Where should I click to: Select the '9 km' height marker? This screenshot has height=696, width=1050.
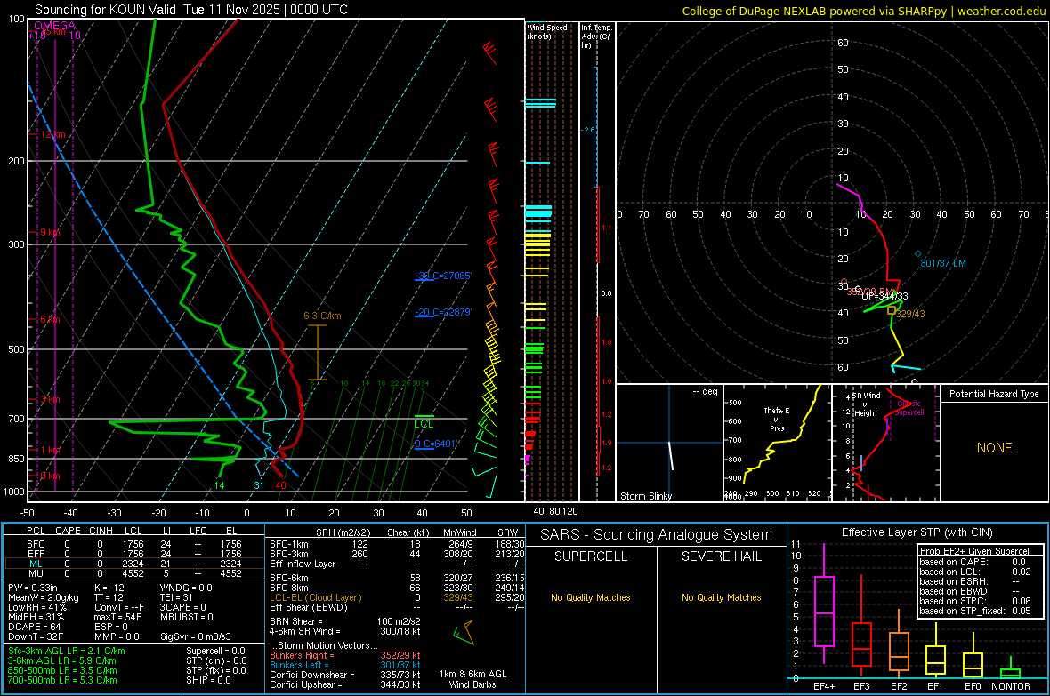coord(50,232)
